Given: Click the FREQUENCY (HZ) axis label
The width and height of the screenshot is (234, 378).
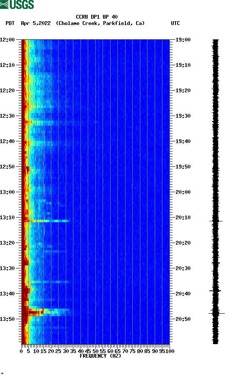Looking at the screenshot, I should coord(100,356).
